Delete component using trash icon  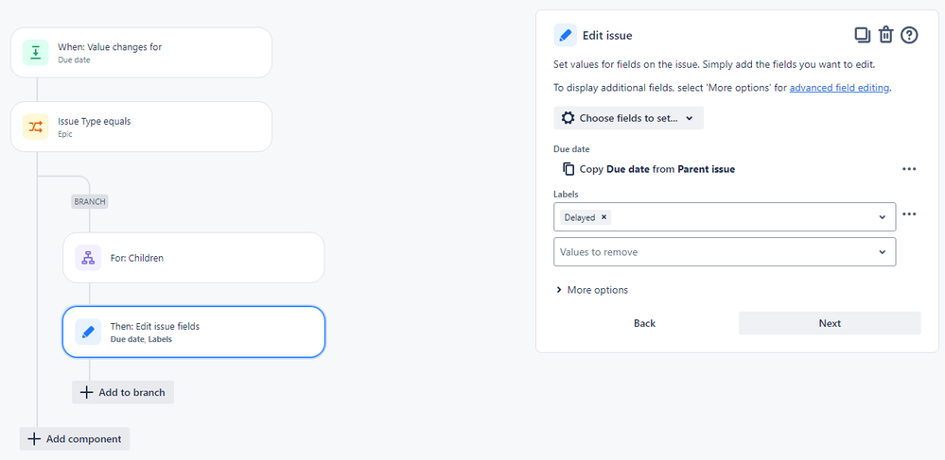point(885,35)
